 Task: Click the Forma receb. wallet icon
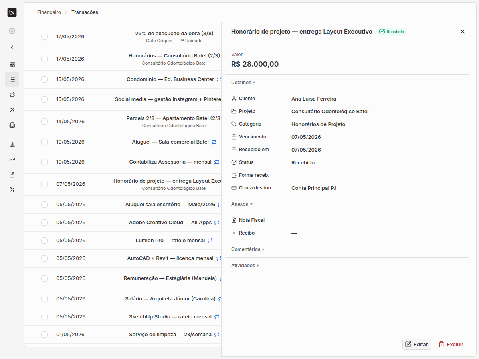click(234, 175)
